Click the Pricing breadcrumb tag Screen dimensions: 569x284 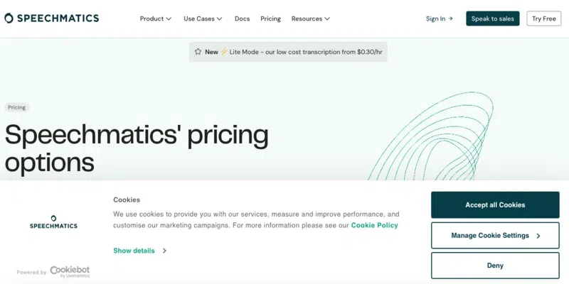point(17,107)
